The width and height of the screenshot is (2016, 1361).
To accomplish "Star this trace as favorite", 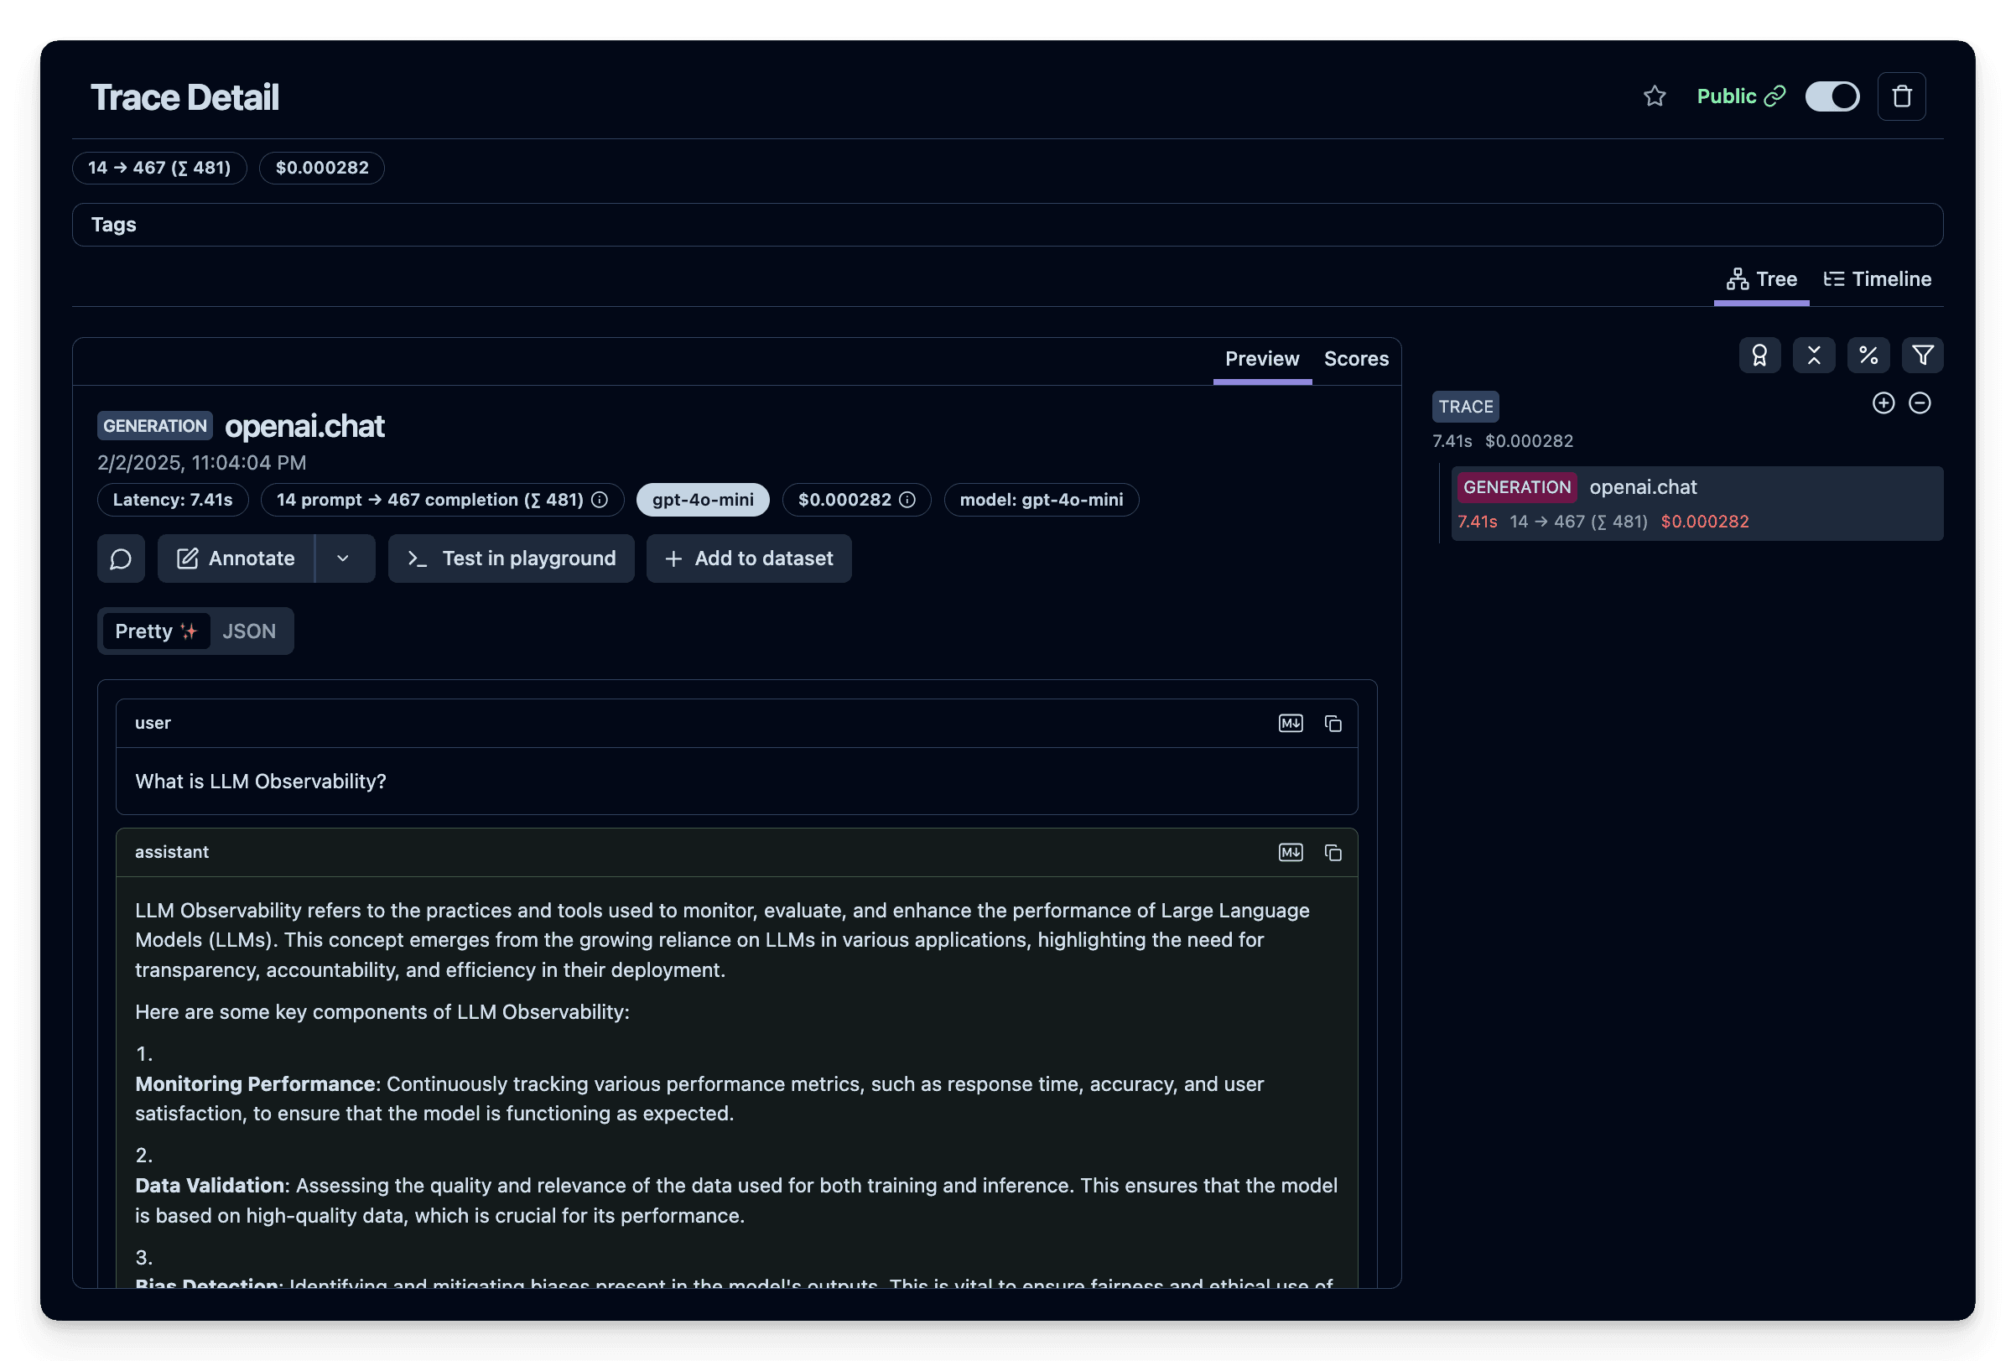I will pos(1655,96).
